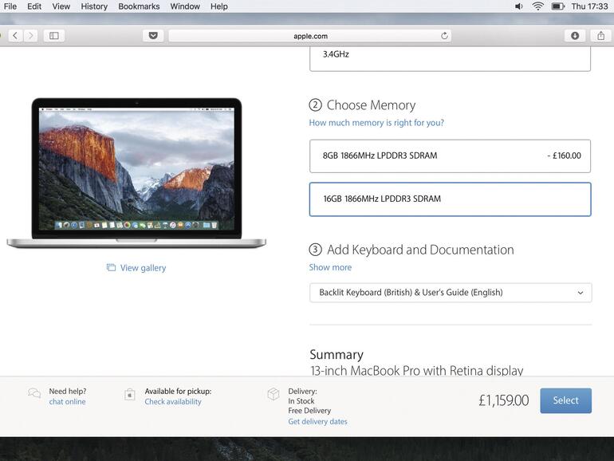This screenshot has height=461, width=614.
Task: Open the Wi-Fi status menu icon
Action: coord(538,6)
